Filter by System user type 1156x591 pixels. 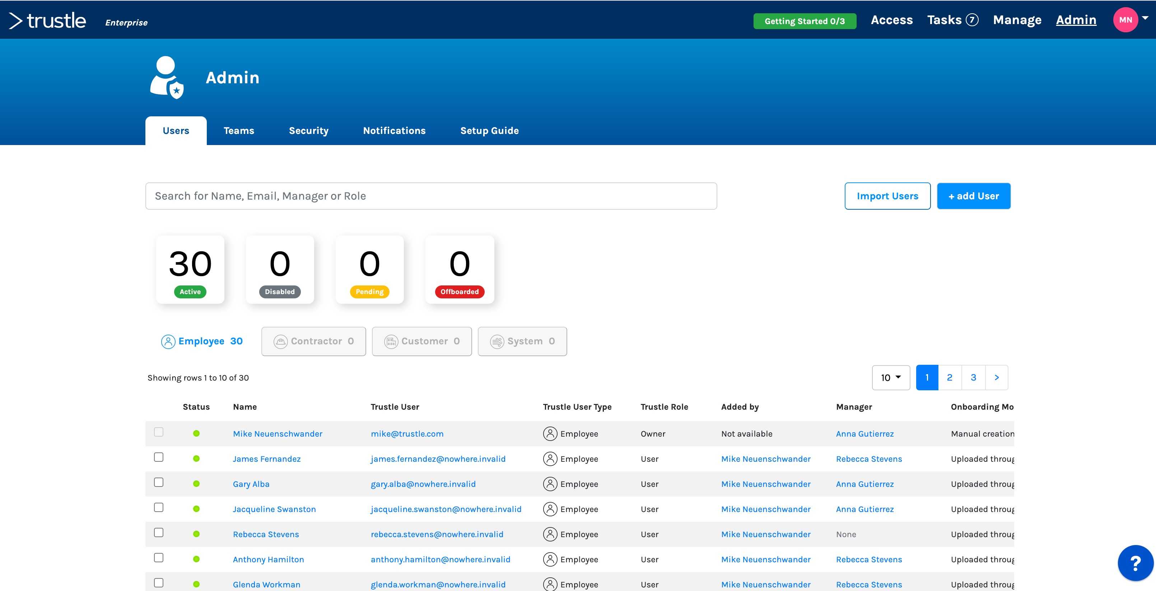tap(522, 341)
